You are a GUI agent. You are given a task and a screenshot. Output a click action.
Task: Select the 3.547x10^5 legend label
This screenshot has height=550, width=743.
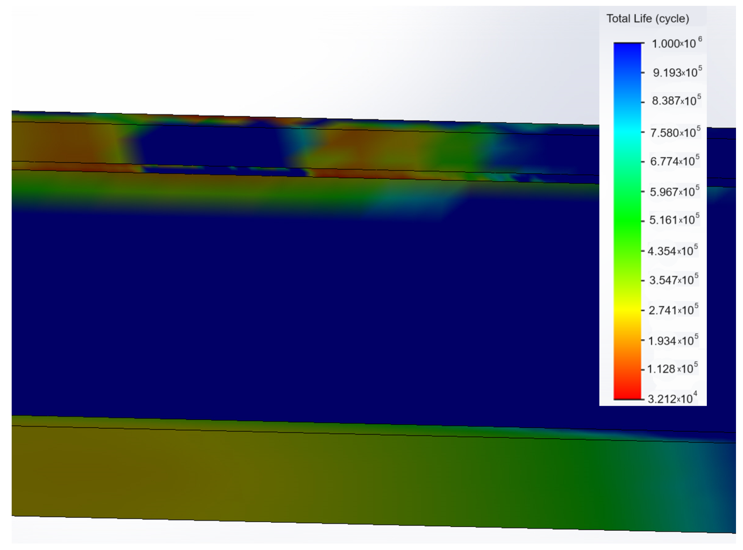click(673, 280)
